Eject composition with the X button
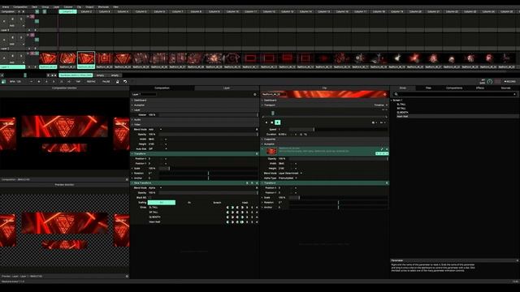 pyautogui.click(x=19, y=11)
